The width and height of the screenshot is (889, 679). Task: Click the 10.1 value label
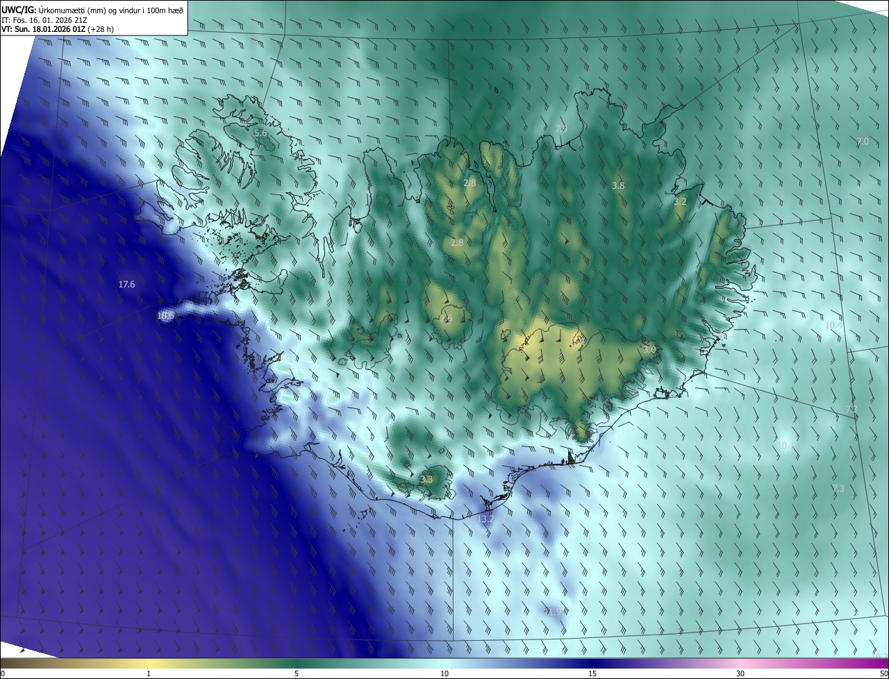[x=786, y=446]
